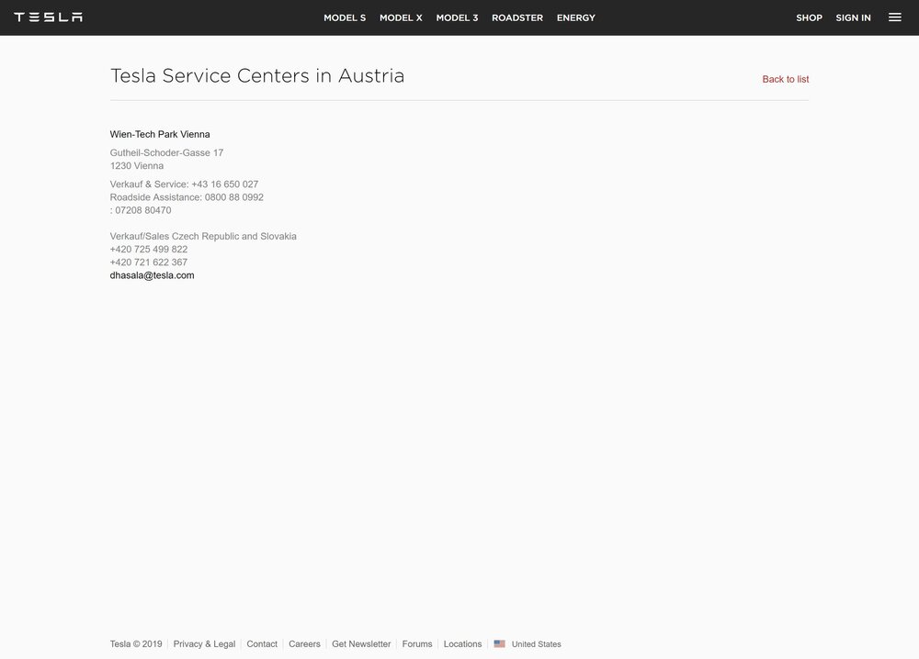Click phone number +420 725 499 822
This screenshot has height=659, width=919.
pos(149,250)
